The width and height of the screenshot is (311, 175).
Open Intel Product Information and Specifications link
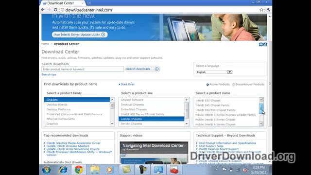tap(227, 143)
